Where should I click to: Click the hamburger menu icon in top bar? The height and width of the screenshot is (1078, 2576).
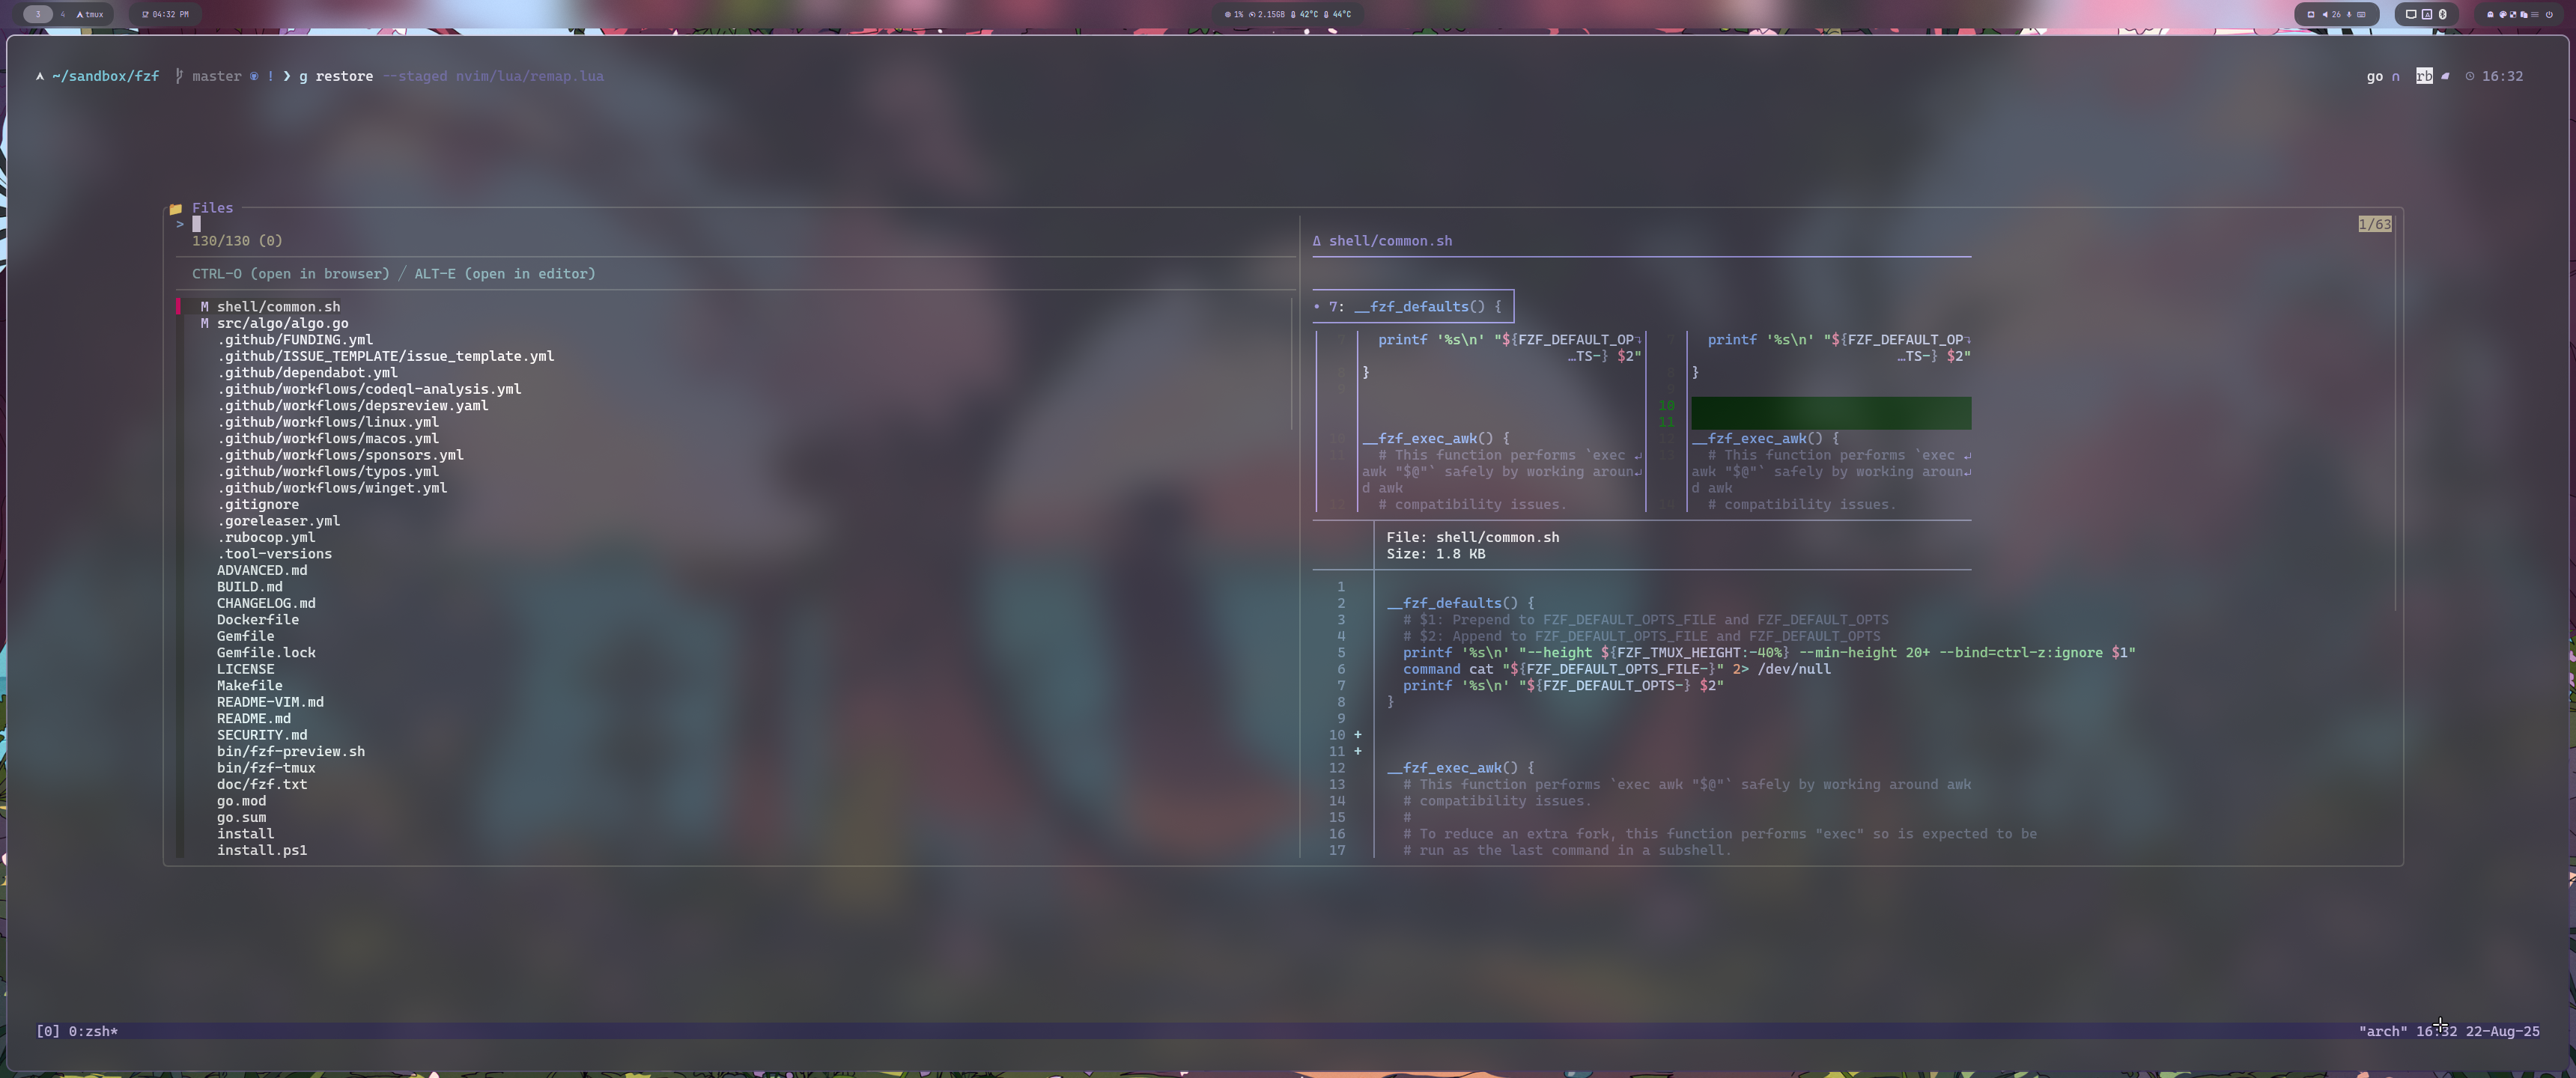pyautogui.click(x=2535, y=14)
